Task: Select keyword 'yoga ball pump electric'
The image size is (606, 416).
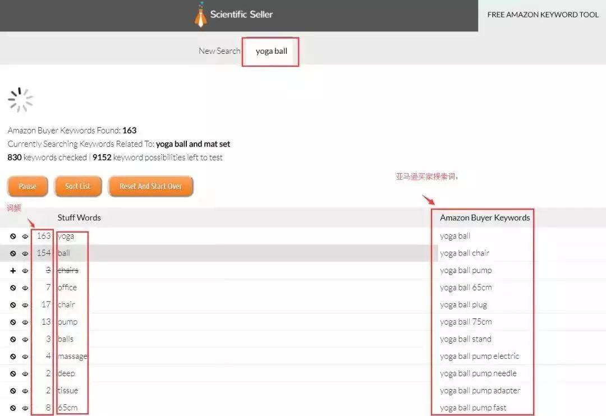Action: click(480, 356)
